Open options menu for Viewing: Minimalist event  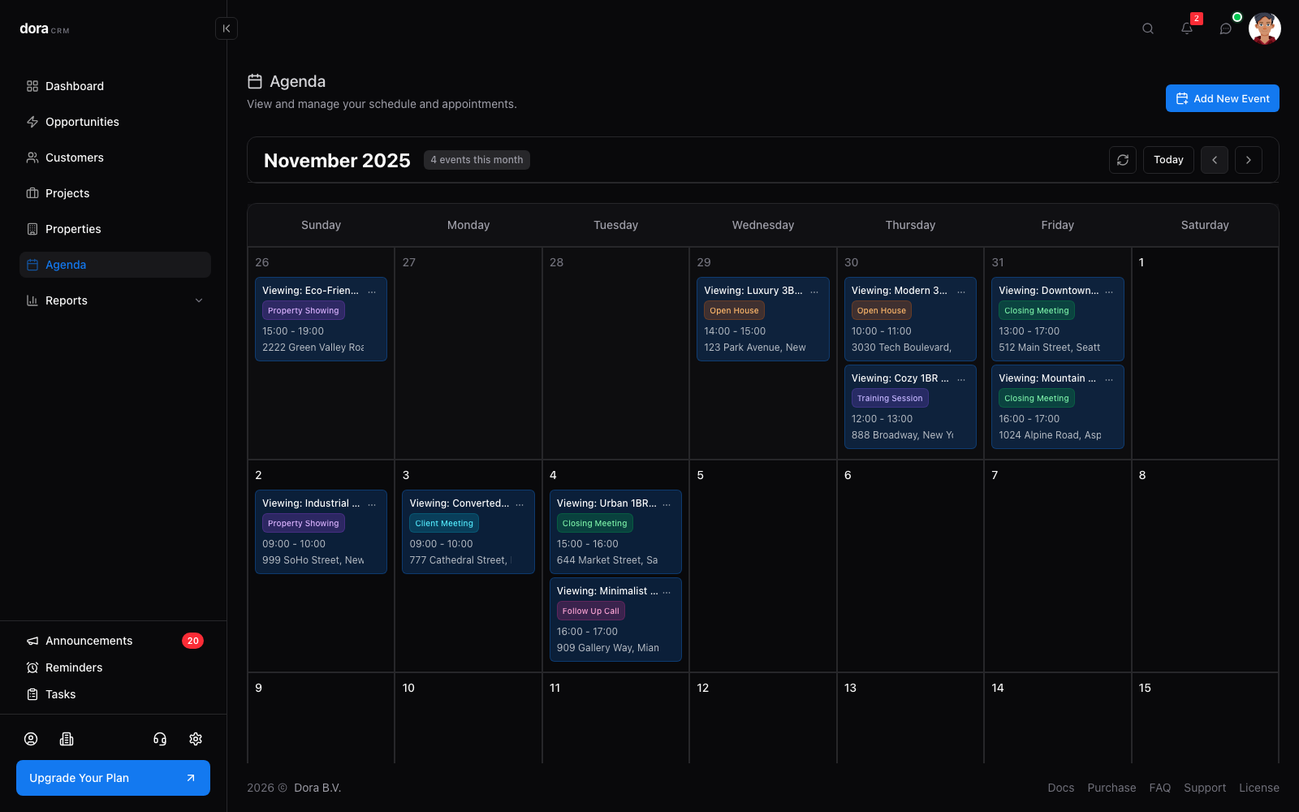tap(667, 591)
